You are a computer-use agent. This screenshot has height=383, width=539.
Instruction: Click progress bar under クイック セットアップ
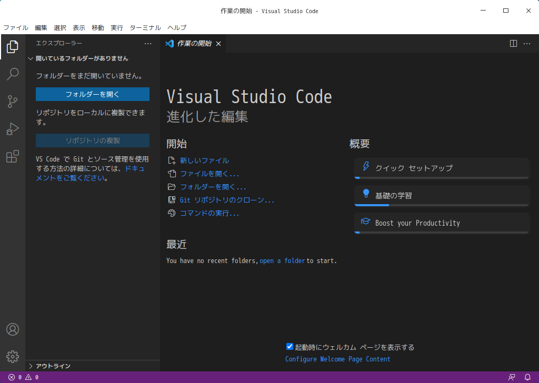point(442,178)
